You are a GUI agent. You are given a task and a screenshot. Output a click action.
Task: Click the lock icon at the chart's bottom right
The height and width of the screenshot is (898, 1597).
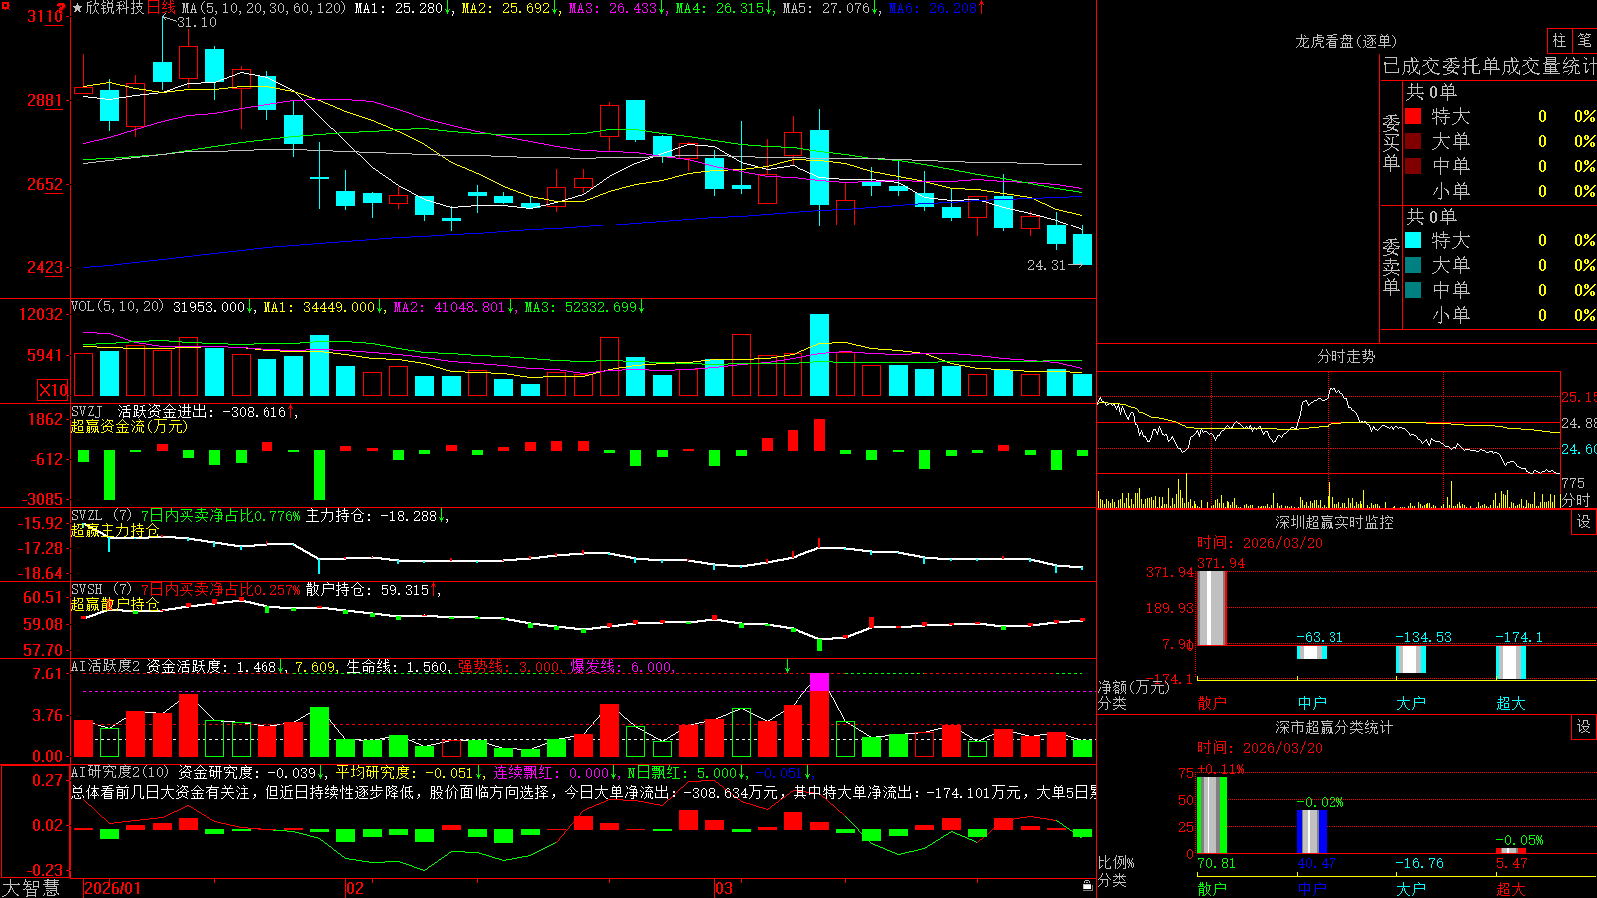[x=1088, y=885]
